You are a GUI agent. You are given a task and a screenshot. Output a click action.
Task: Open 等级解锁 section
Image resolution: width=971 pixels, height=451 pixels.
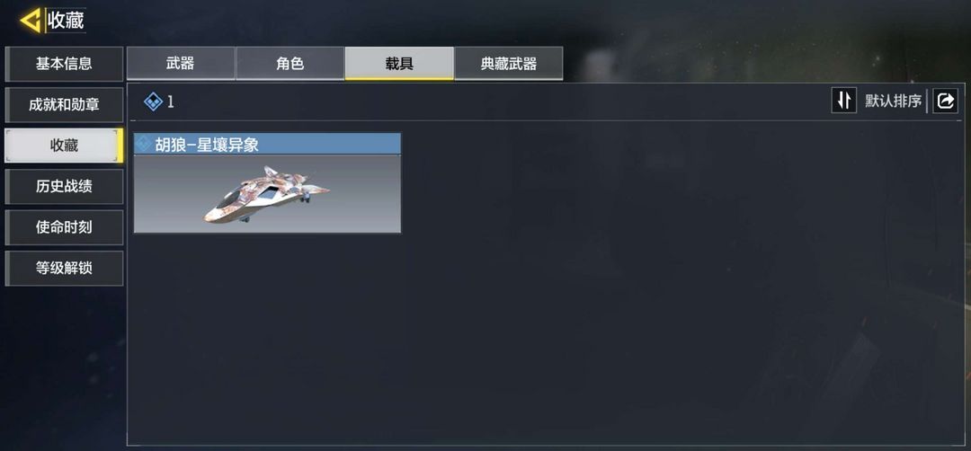tap(64, 269)
